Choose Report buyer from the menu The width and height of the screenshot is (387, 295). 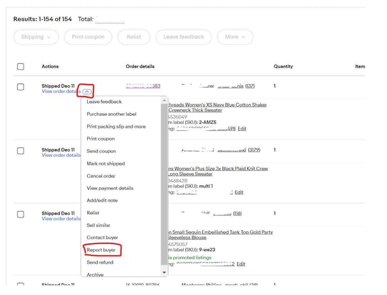[x=101, y=250]
